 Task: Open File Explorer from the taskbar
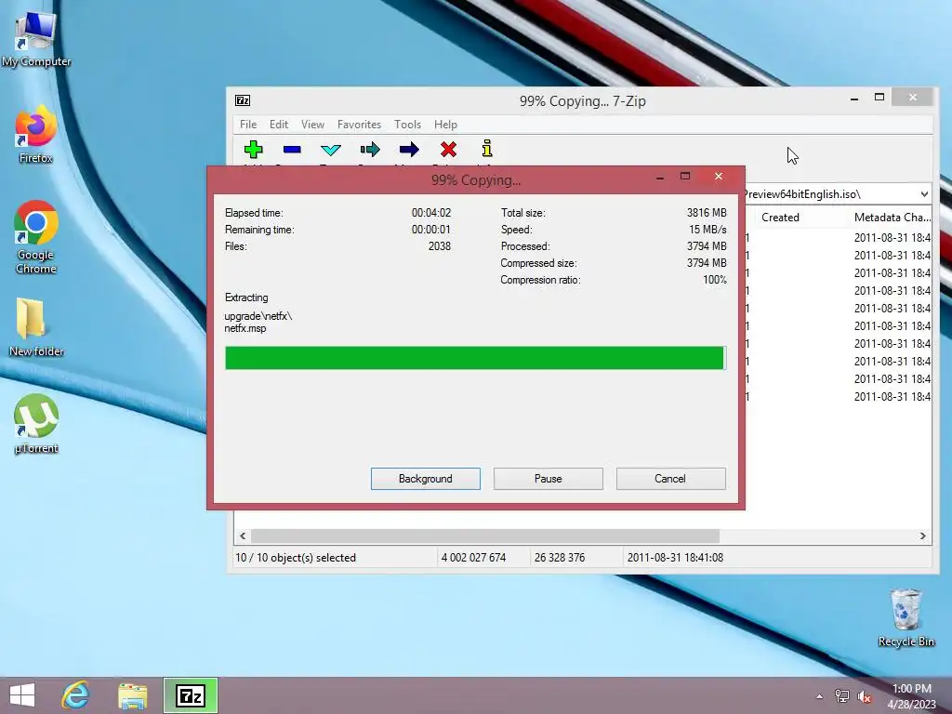pos(132,695)
